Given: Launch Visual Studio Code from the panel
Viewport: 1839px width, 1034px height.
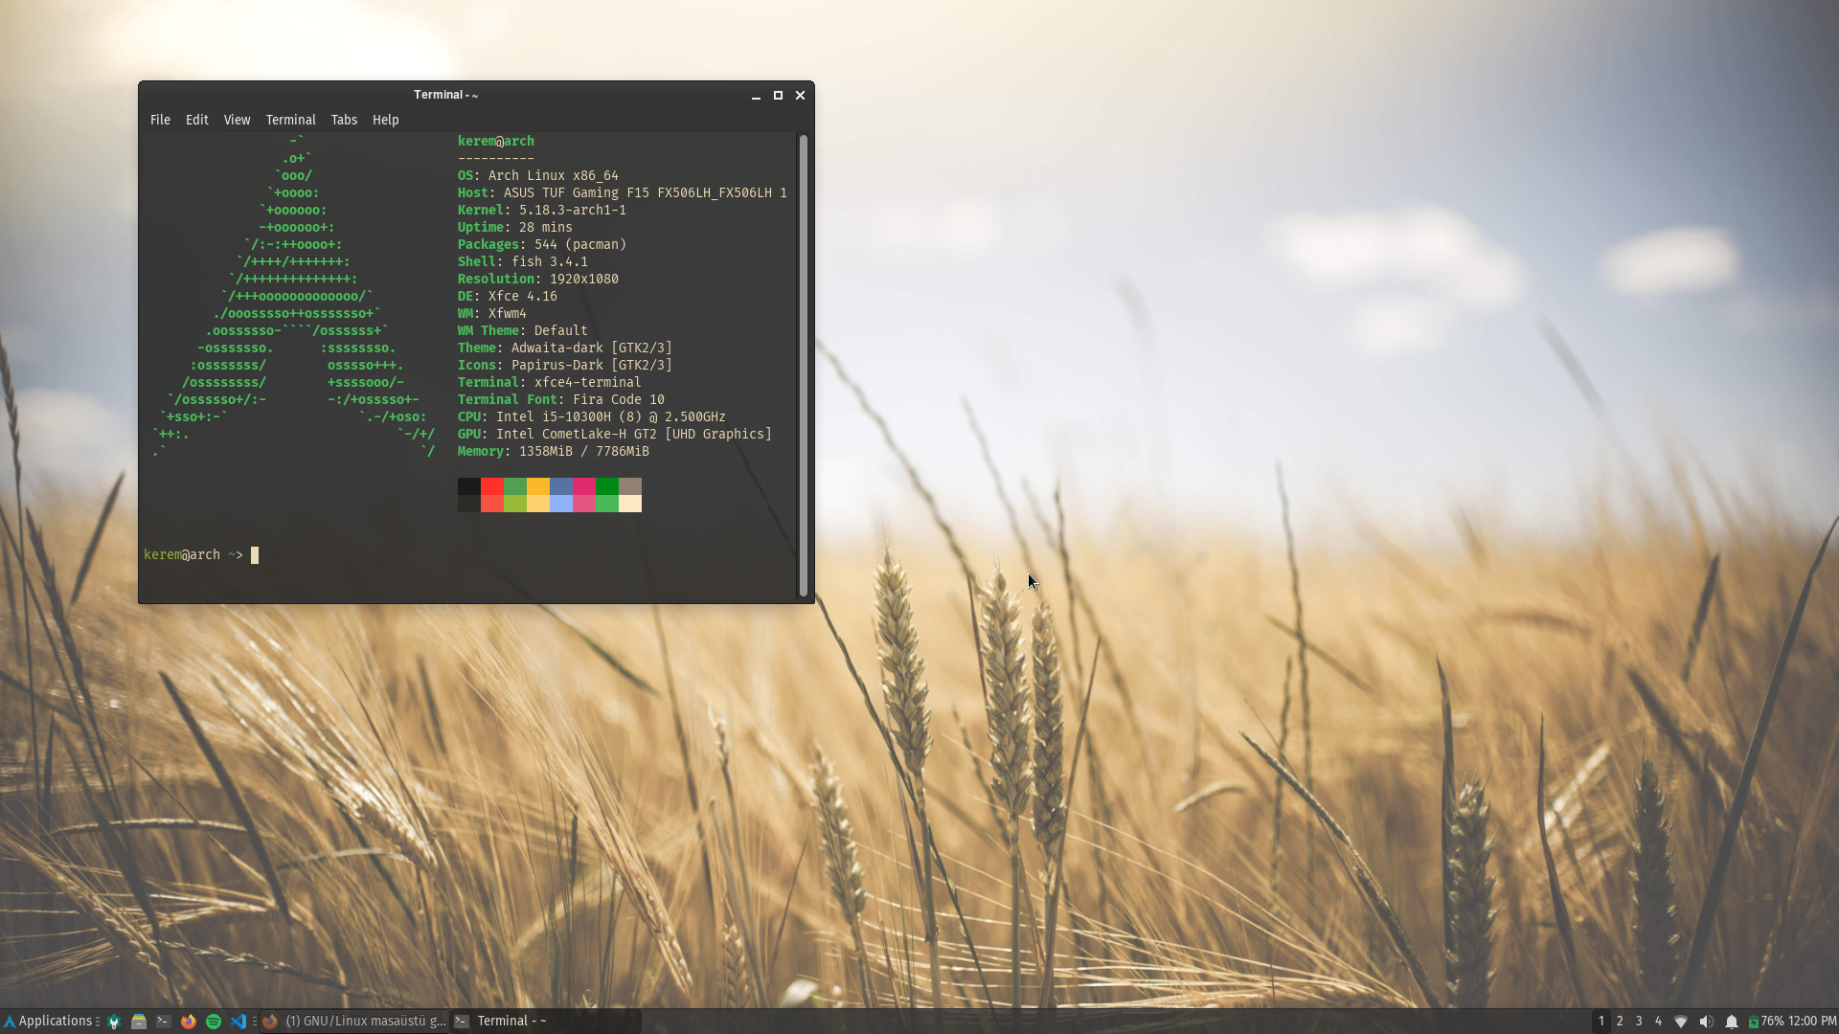Looking at the screenshot, I should pyautogui.click(x=238, y=1022).
